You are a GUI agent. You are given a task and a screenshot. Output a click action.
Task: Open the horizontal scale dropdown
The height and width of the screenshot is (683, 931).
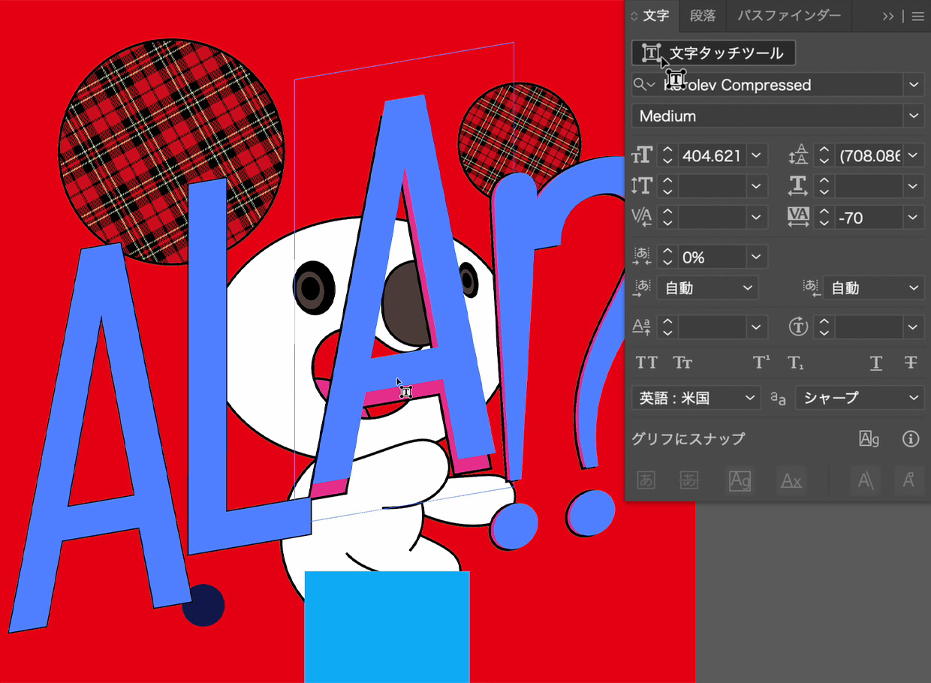point(914,186)
